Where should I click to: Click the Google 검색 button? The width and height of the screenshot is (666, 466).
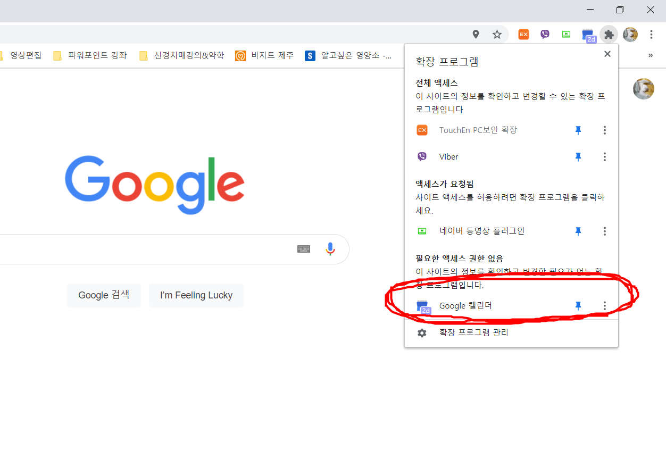tap(104, 295)
